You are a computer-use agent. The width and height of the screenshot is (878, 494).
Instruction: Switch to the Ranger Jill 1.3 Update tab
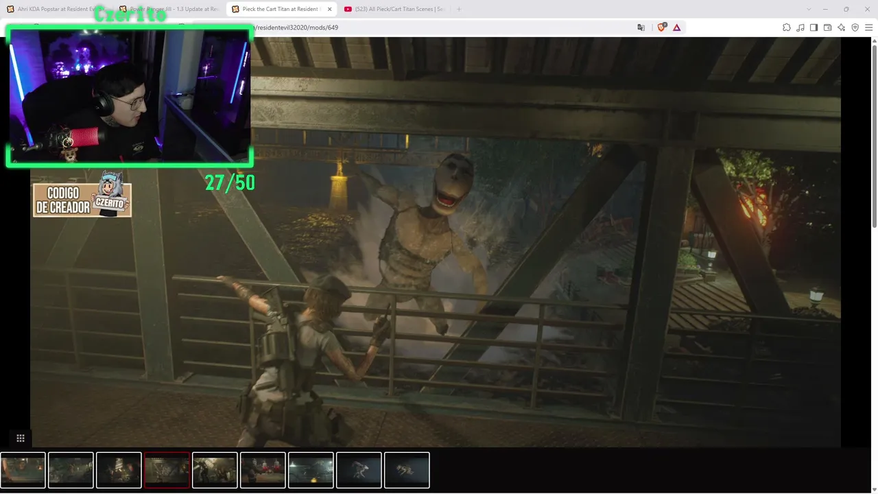[x=169, y=9]
